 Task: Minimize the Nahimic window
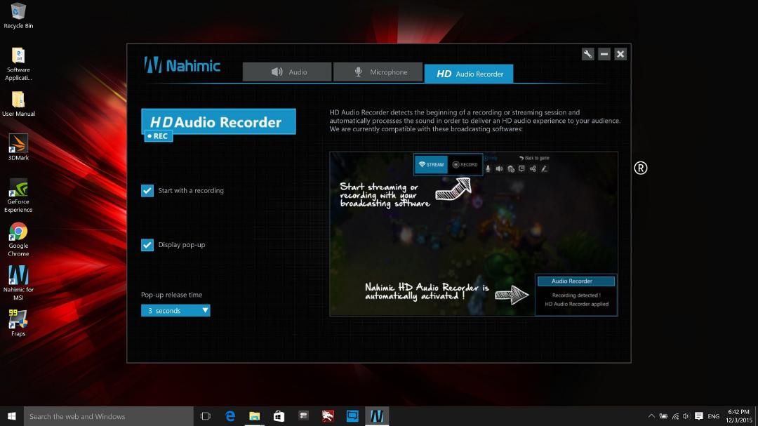604,54
